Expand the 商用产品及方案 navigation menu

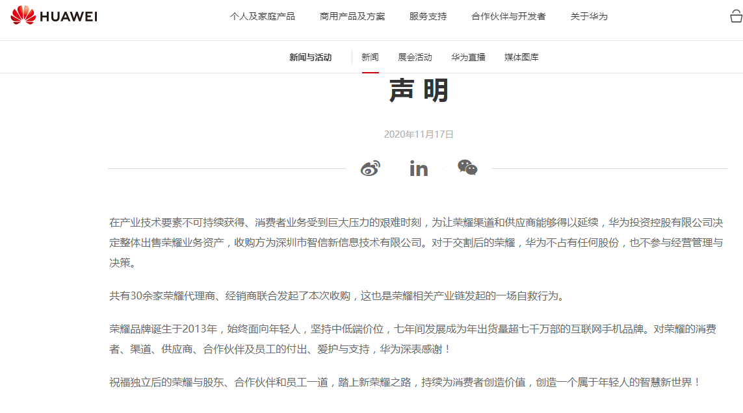[x=352, y=16]
